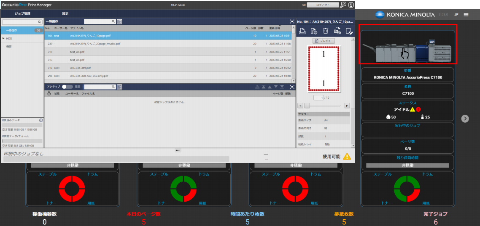480x226 pixels.
Task: Open the page edit pencil icon
Action: point(349,31)
